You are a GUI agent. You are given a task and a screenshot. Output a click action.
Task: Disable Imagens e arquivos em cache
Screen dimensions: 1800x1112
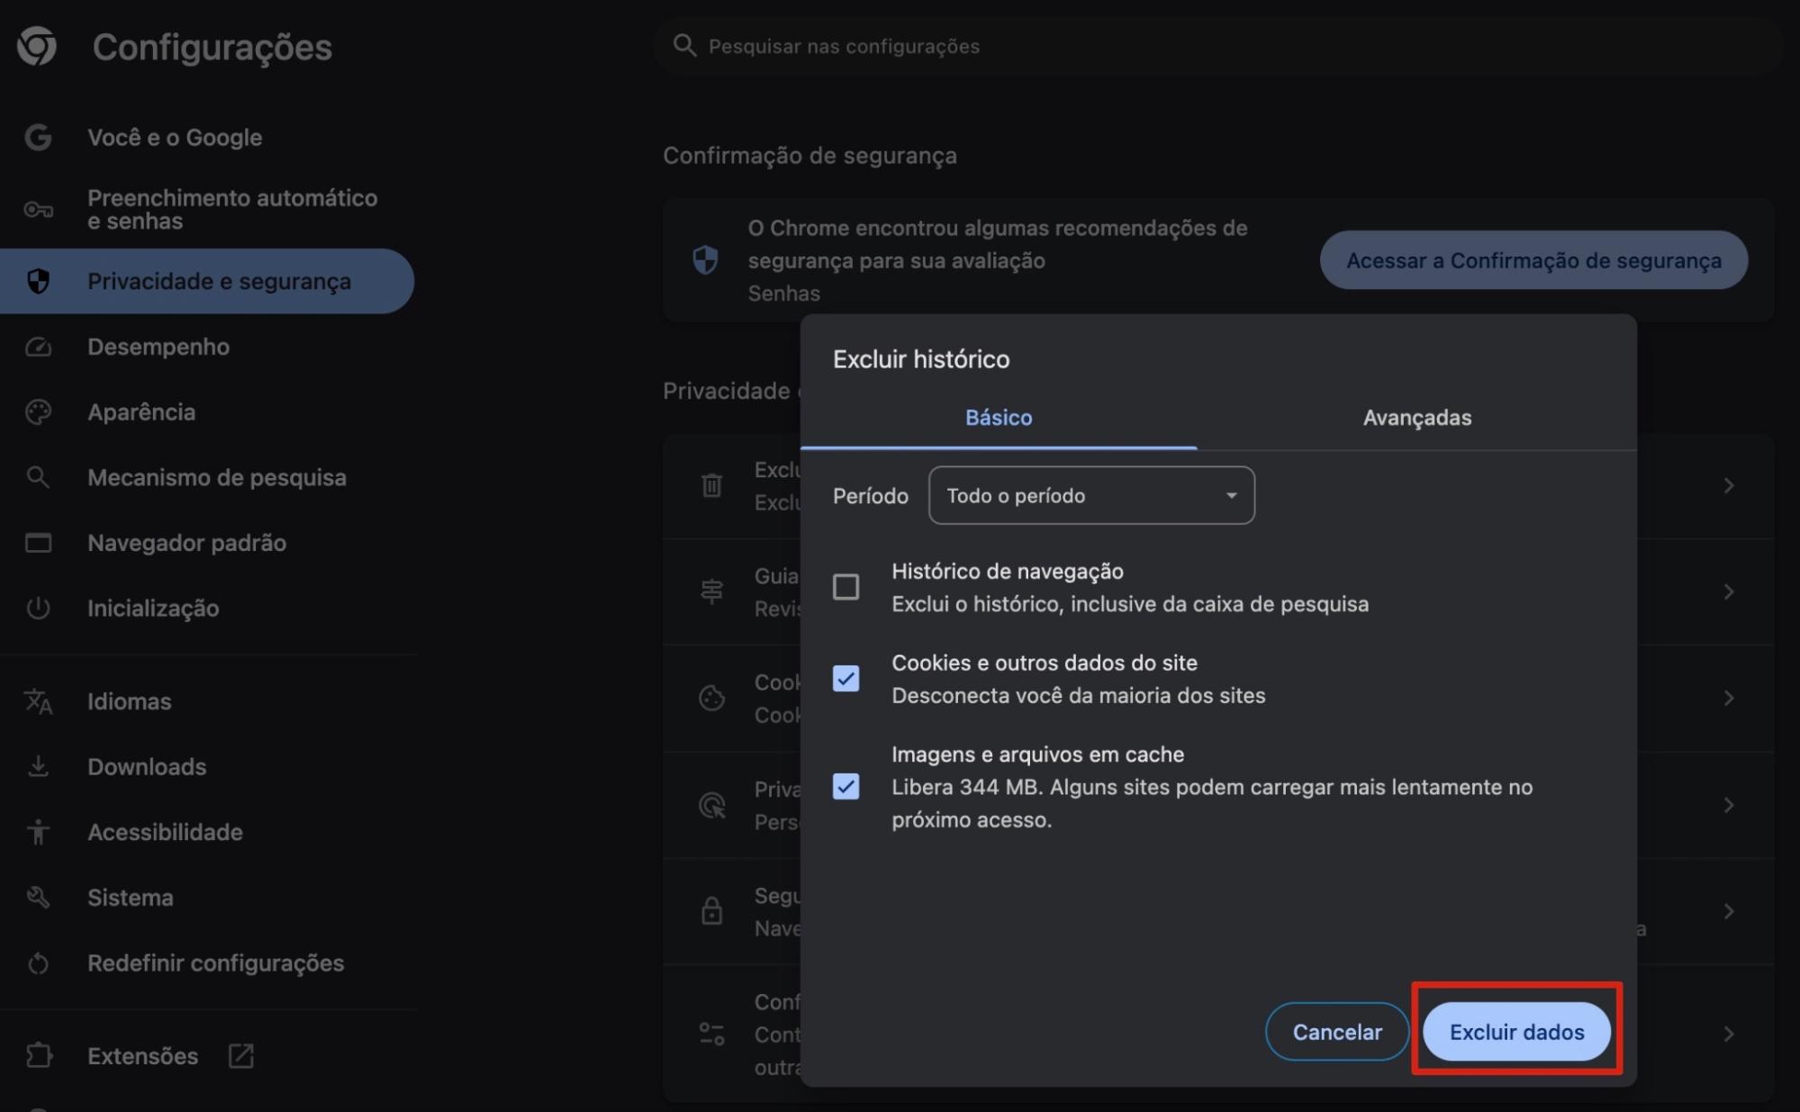(x=846, y=787)
